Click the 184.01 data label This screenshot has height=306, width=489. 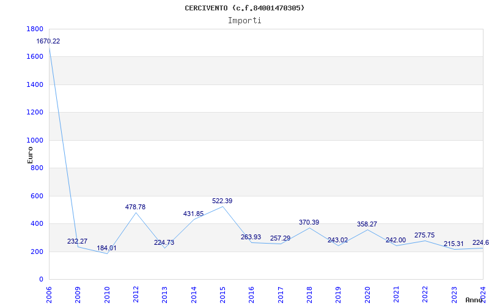106,248
